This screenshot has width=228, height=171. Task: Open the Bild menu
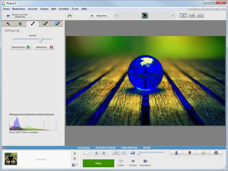(x=54, y=9)
